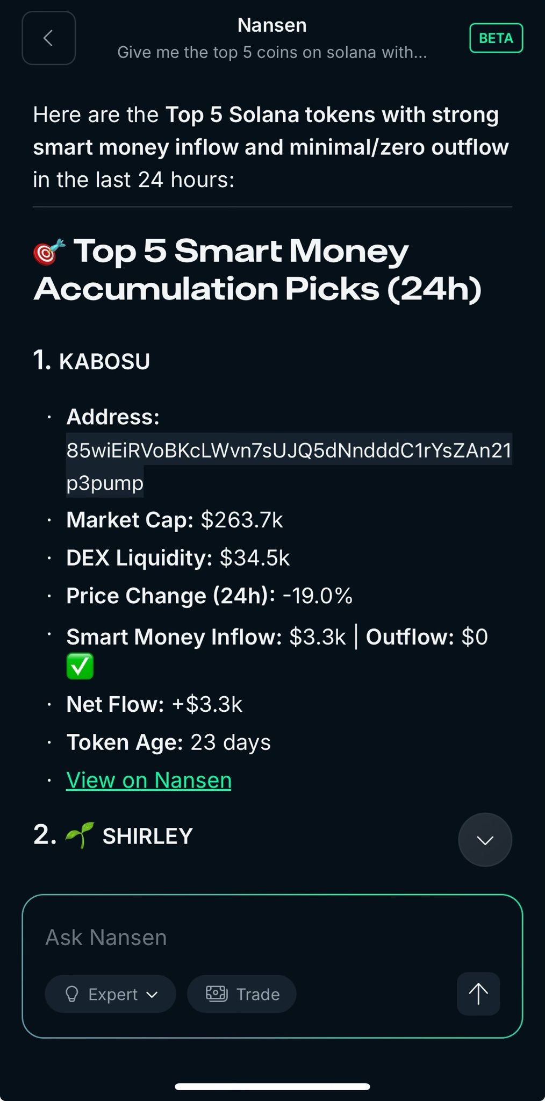Screen dimensions: 545x1101
Task: Tap the target dart emoji
Action: (49, 252)
